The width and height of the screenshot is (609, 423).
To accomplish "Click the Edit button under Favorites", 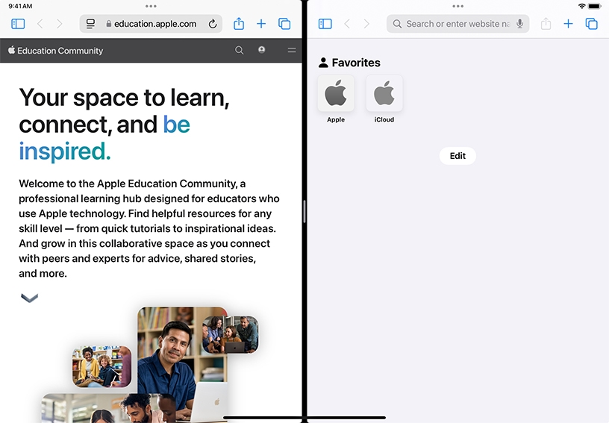I will tap(457, 156).
